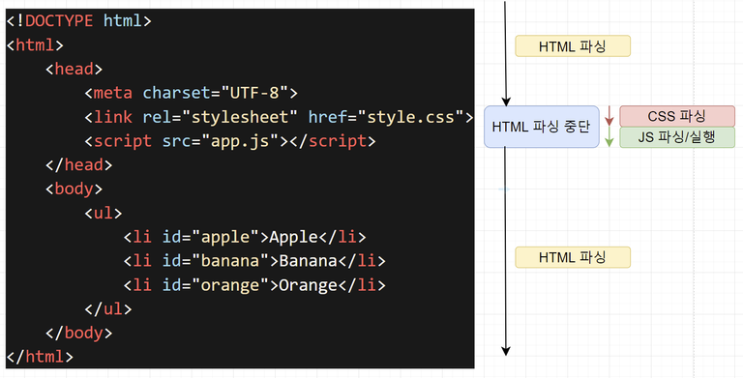This screenshot has width=743, height=378.
Task: Select the green JS 파싱/실행 box
Action: pyautogui.click(x=677, y=137)
